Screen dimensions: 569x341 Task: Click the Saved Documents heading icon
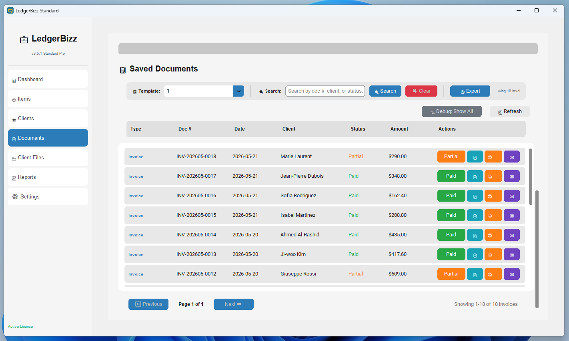(123, 70)
